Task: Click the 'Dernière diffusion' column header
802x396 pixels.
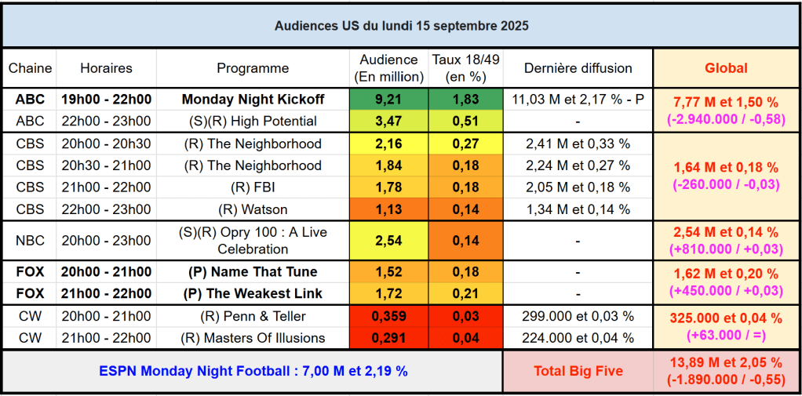Action: 577,68
